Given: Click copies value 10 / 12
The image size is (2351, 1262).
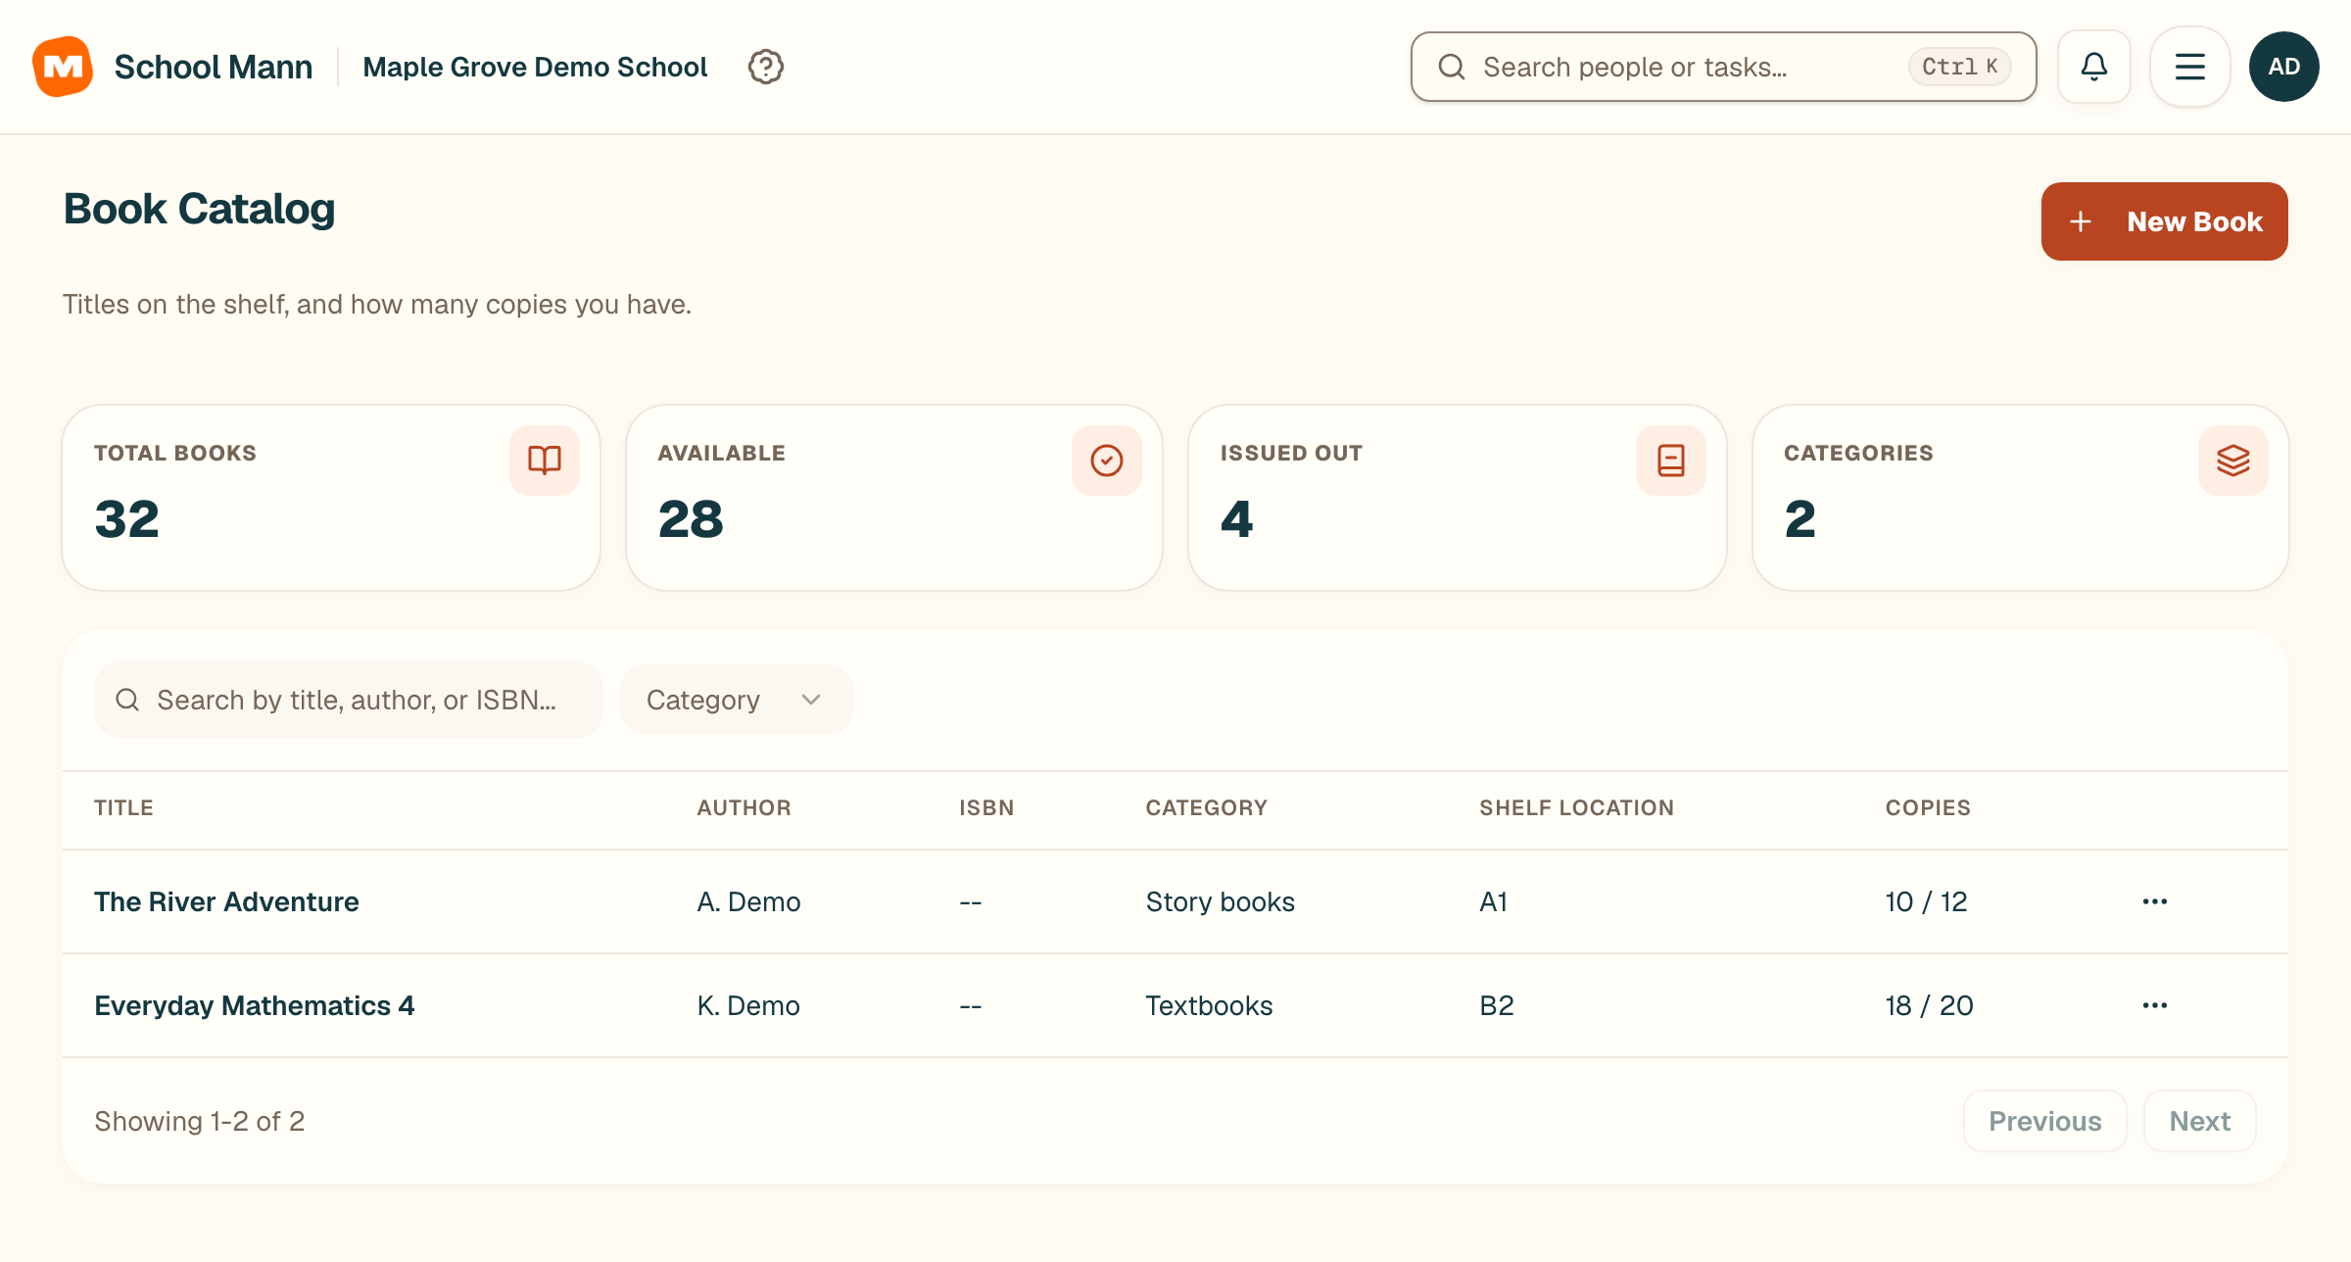Looking at the screenshot, I should [x=1926, y=901].
